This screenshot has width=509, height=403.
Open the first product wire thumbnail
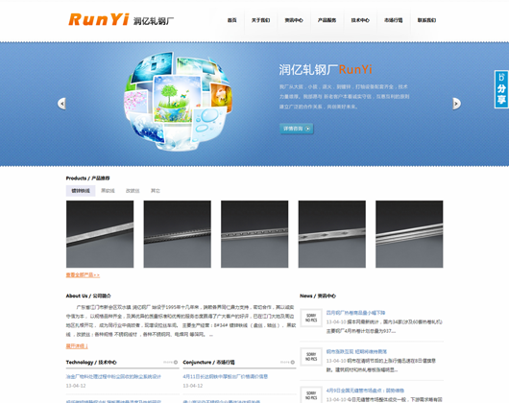(x=100, y=234)
